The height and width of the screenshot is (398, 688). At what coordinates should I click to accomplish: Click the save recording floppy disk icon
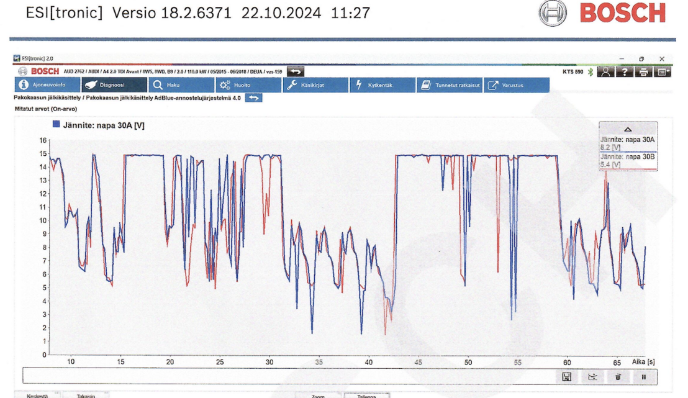click(x=566, y=377)
